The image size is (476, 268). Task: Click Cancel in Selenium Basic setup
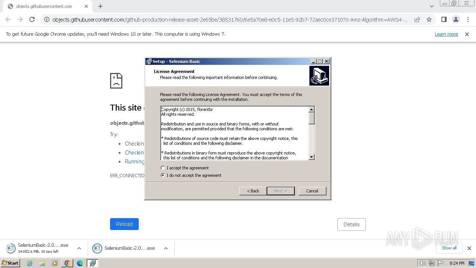tap(312, 191)
